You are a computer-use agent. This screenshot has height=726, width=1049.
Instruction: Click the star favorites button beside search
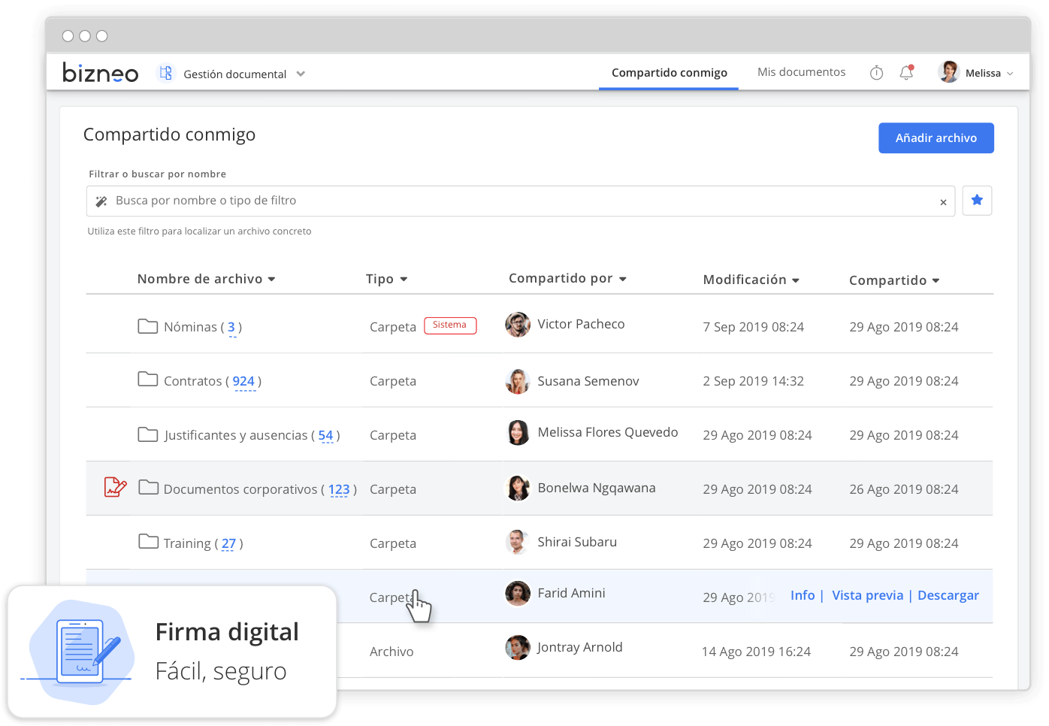click(x=977, y=201)
